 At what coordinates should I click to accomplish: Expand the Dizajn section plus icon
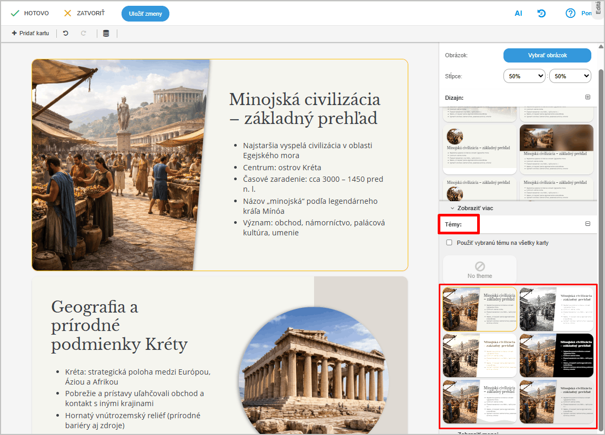(x=588, y=97)
